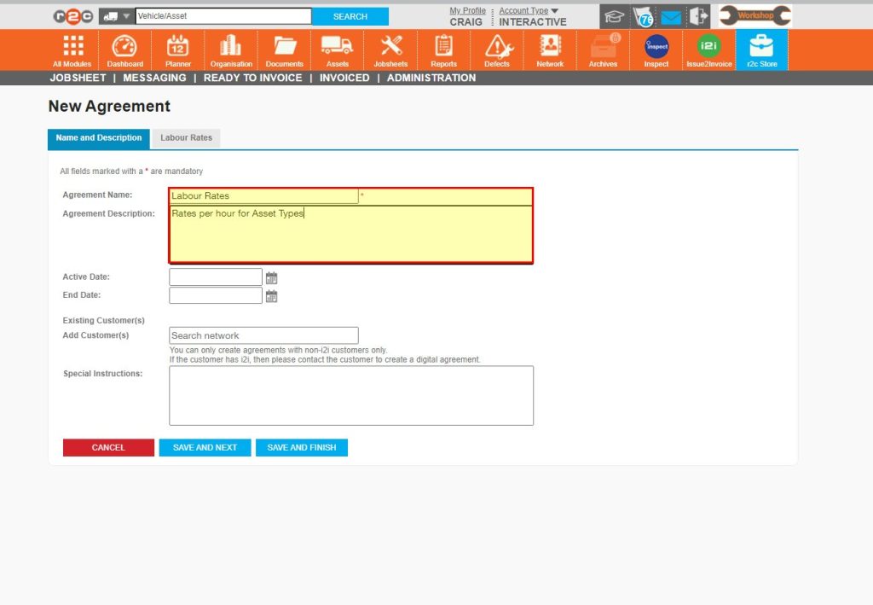873x605 pixels.
Task: Open the Issue2Invoice i2i module
Action: [x=708, y=50]
